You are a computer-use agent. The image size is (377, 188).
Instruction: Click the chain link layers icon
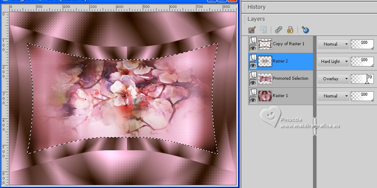click(278, 30)
